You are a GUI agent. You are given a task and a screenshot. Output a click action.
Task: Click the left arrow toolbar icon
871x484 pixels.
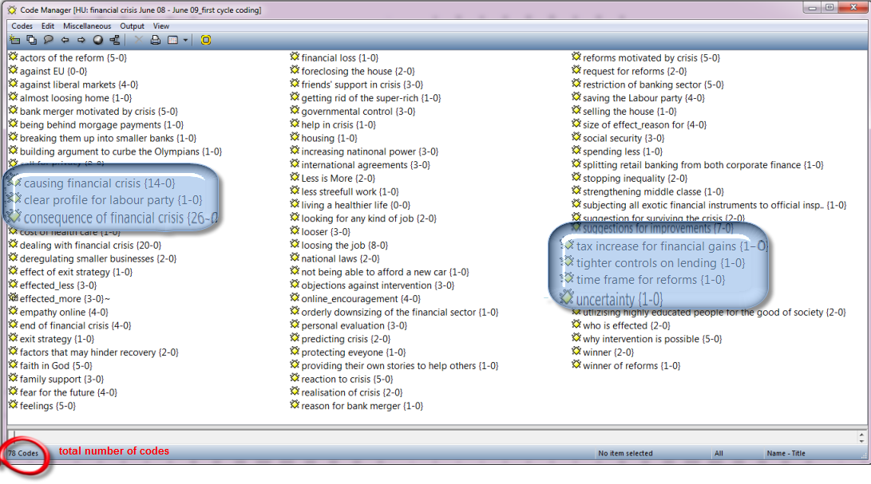pyautogui.click(x=65, y=40)
